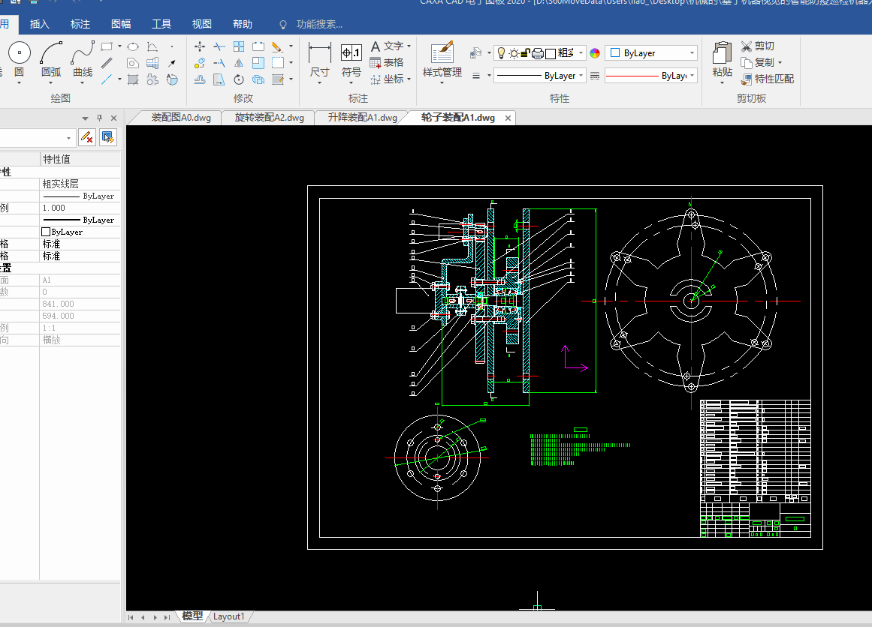Switch to 旋转装配A2.dwg document tab
Viewport: 872px width, 627px height.
pyautogui.click(x=269, y=118)
